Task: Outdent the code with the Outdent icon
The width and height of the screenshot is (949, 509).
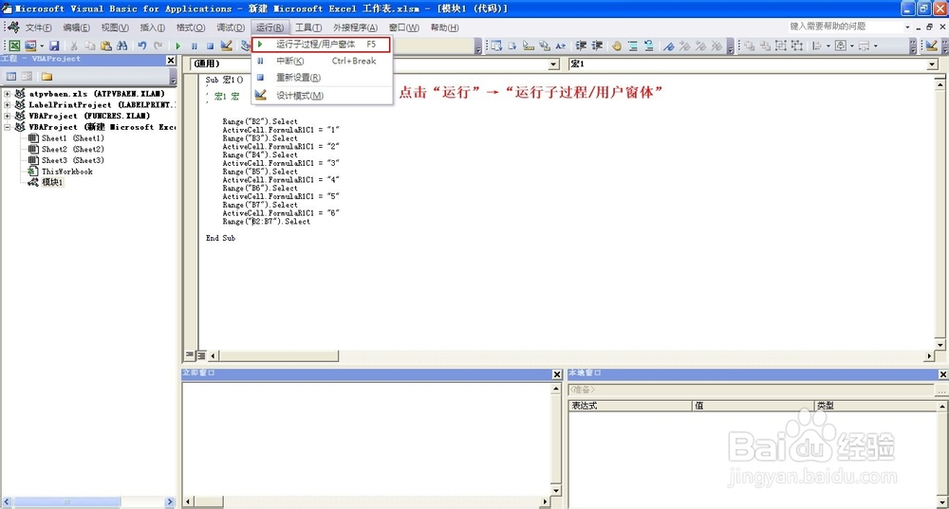Action: (x=597, y=45)
